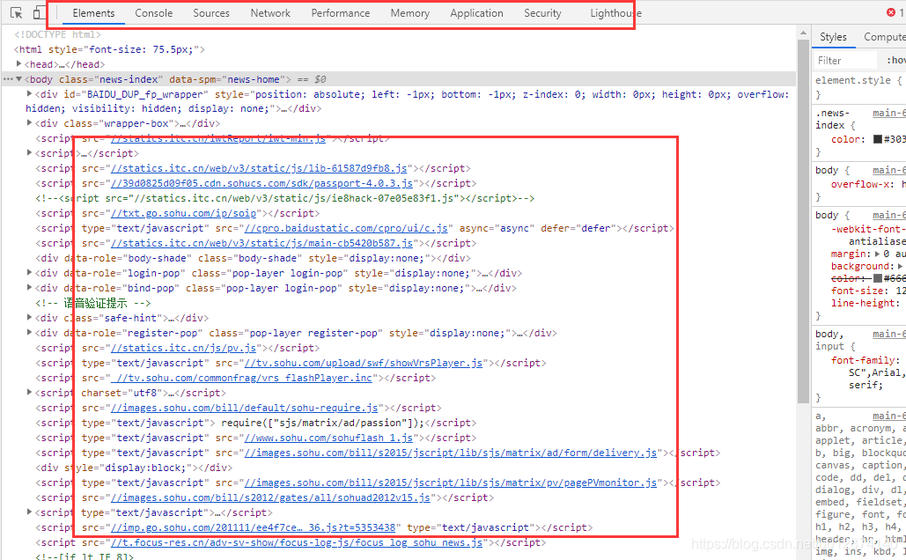This screenshot has width=906, height=560.
Task: Open the lib-61587d9fb8.js script link
Action: (x=259, y=168)
